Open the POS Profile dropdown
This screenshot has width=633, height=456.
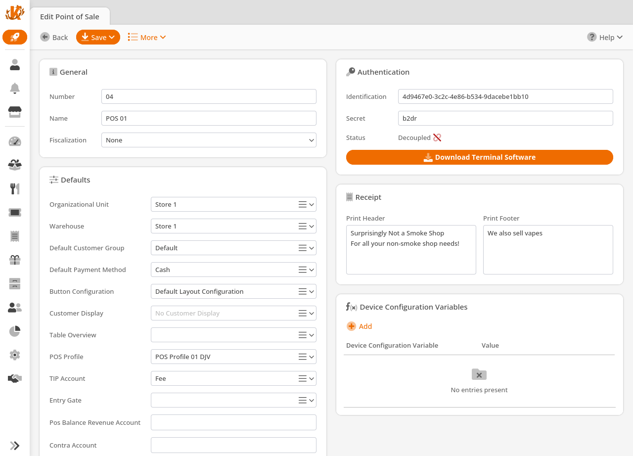pos(233,357)
